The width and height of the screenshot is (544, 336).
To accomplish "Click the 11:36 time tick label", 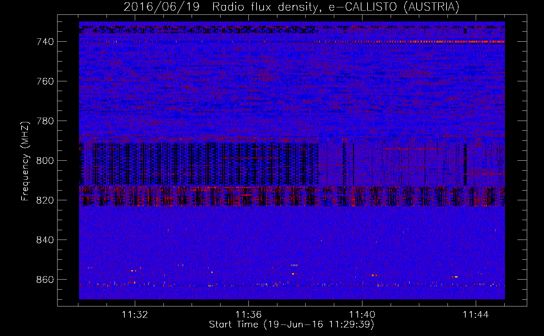I will click(248, 314).
